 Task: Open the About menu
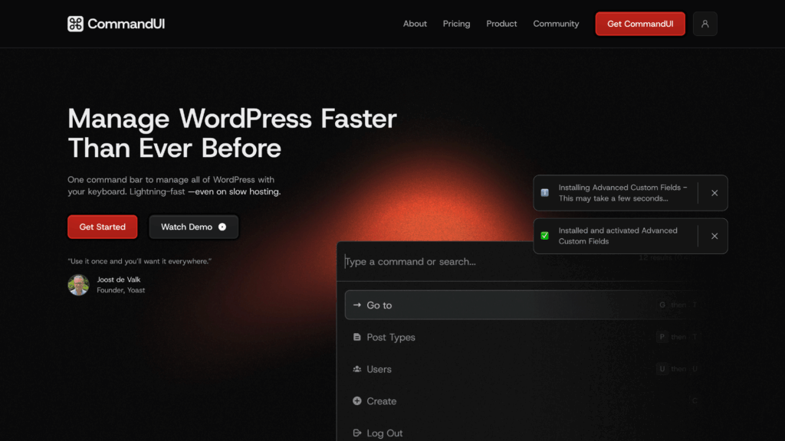click(x=415, y=24)
